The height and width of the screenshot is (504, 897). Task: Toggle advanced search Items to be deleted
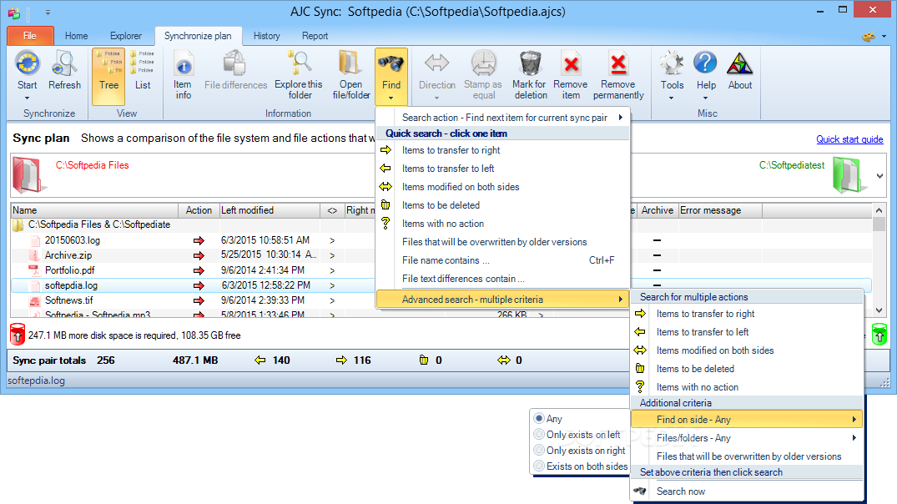point(747,369)
